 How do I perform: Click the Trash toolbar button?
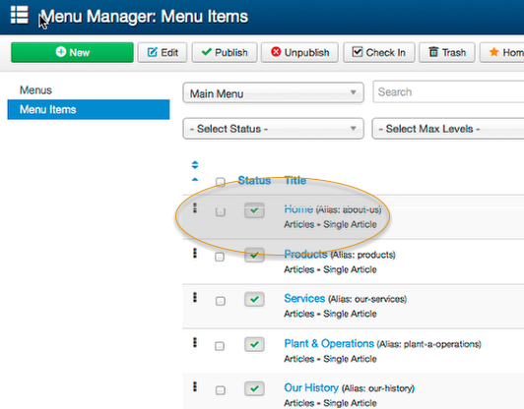point(447,52)
